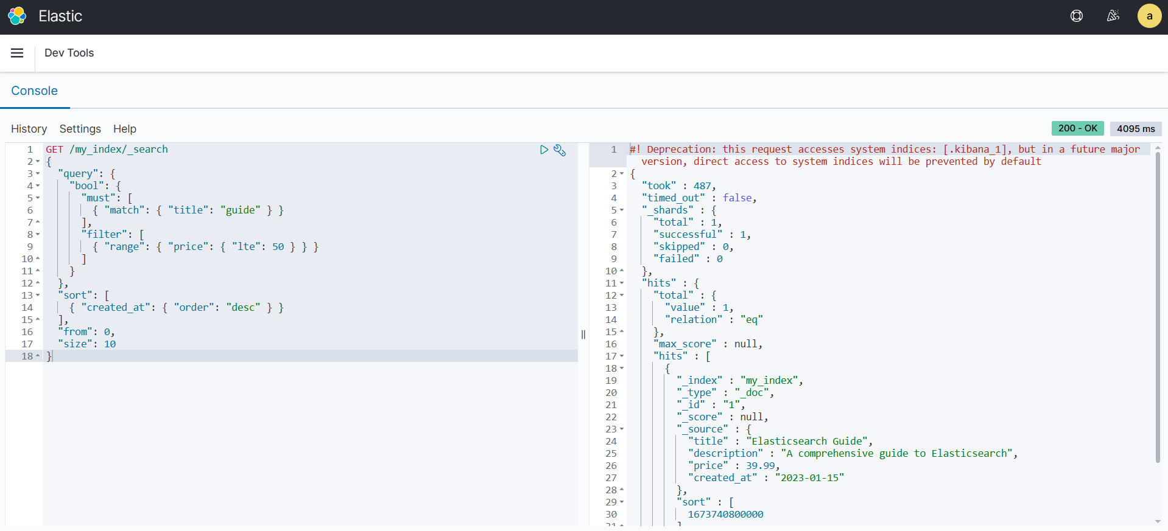
Task: Open the wrench request options icon
Action: (x=560, y=150)
